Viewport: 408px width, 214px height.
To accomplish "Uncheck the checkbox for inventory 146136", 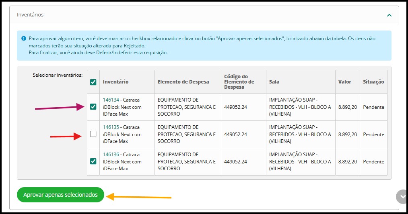I will [93, 161].
